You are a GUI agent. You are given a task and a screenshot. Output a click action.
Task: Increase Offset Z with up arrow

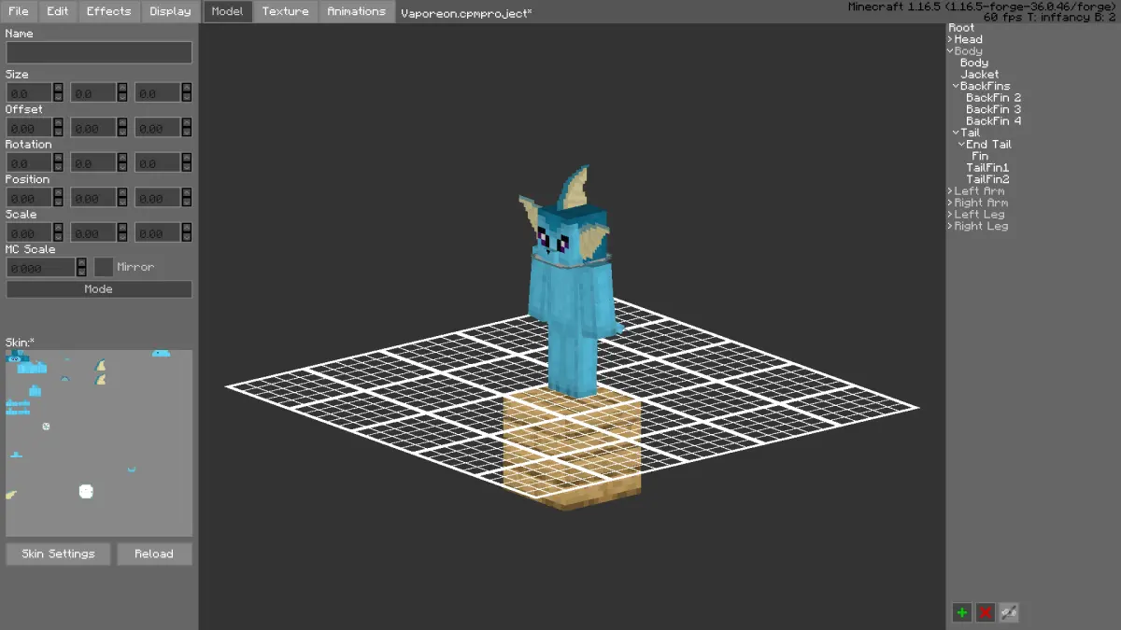point(187,122)
